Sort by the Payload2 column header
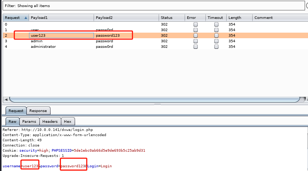This screenshot has width=308, height=171. [126, 18]
